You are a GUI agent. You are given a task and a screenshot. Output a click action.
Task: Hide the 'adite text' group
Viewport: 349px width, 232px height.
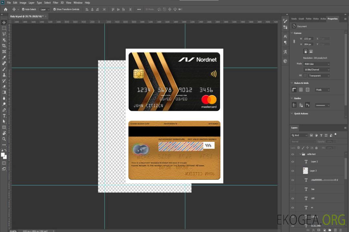coord(293,154)
